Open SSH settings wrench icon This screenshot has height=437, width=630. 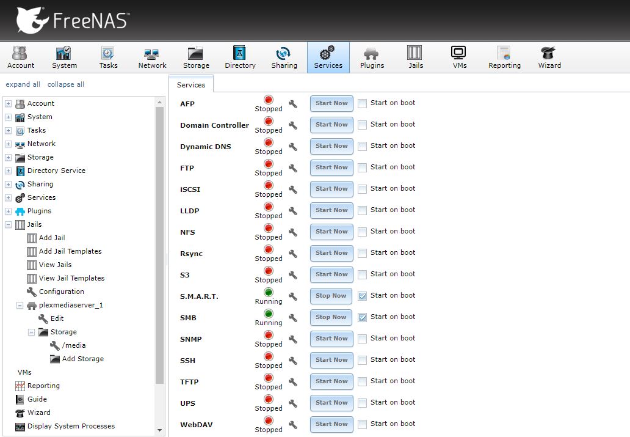[x=293, y=361]
